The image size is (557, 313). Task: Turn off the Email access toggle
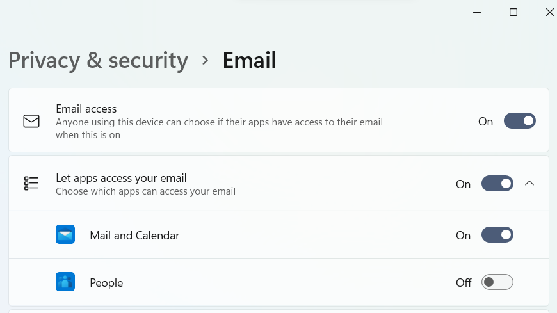point(519,121)
